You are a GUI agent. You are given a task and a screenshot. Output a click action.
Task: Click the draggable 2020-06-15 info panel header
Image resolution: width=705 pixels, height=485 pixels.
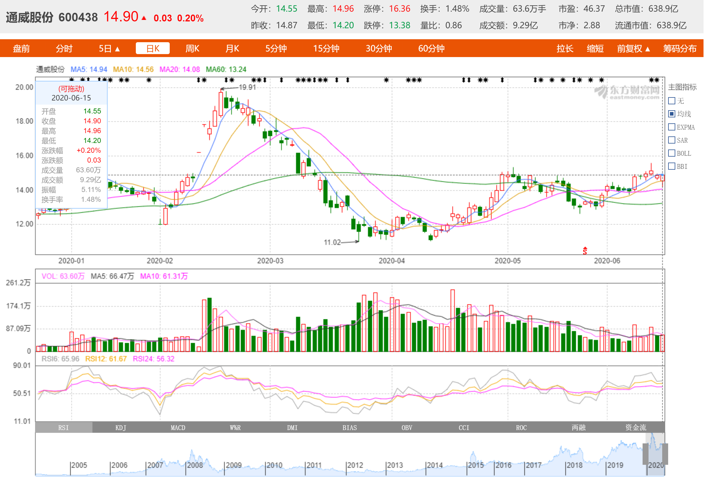(71, 93)
